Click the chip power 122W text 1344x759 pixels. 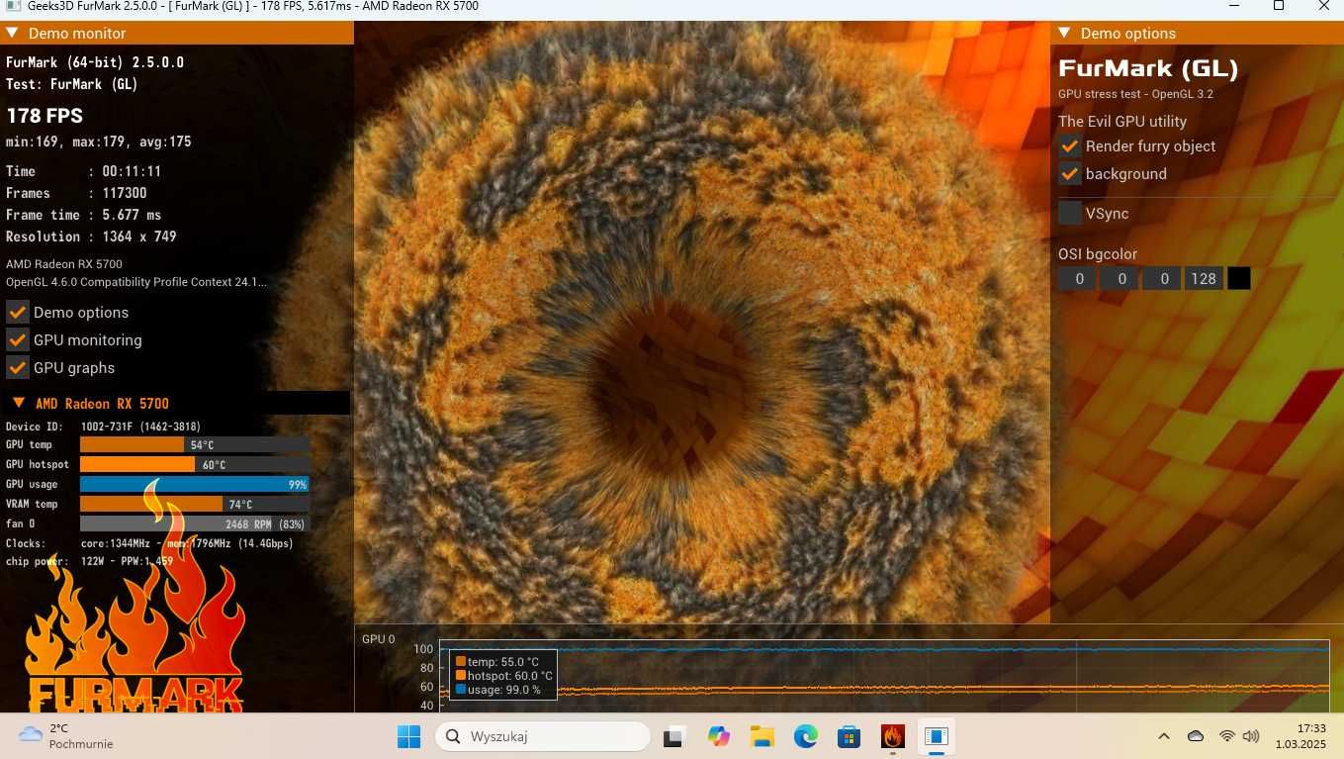click(x=93, y=561)
